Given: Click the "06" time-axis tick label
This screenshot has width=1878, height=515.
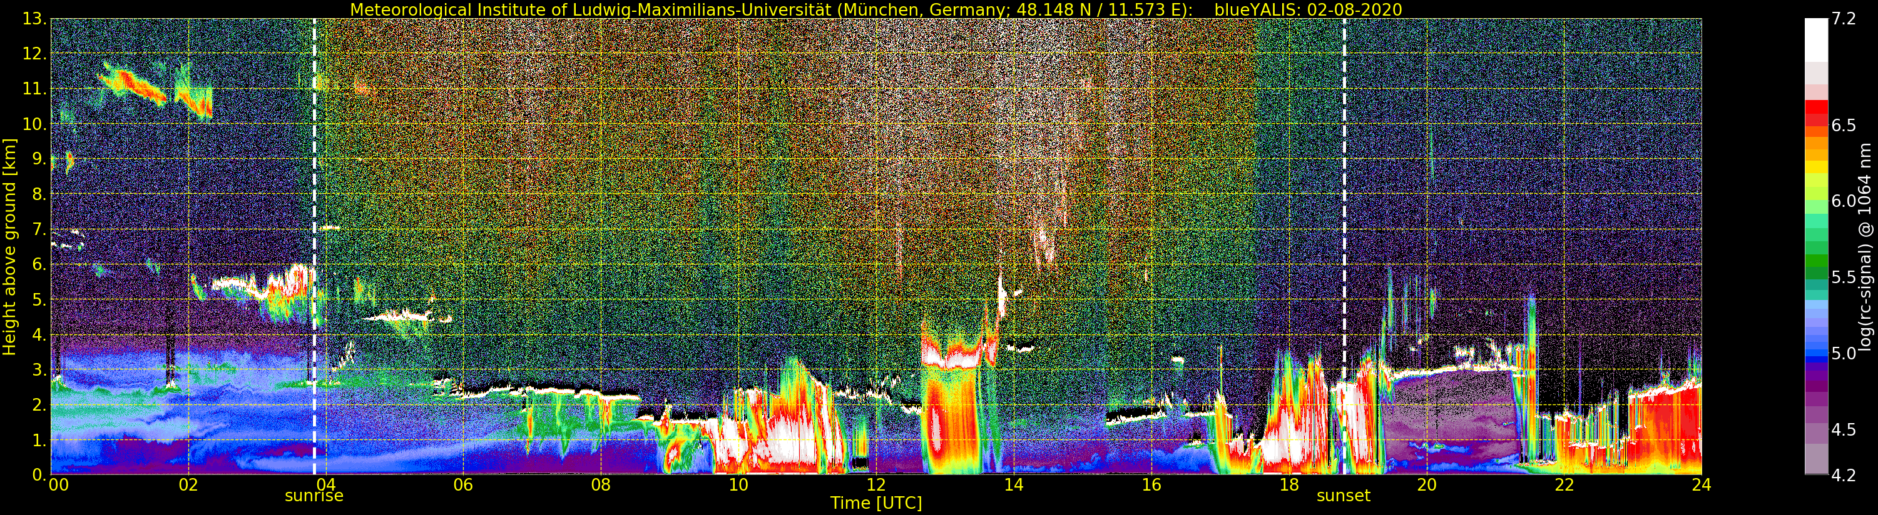Looking at the screenshot, I should click(464, 485).
